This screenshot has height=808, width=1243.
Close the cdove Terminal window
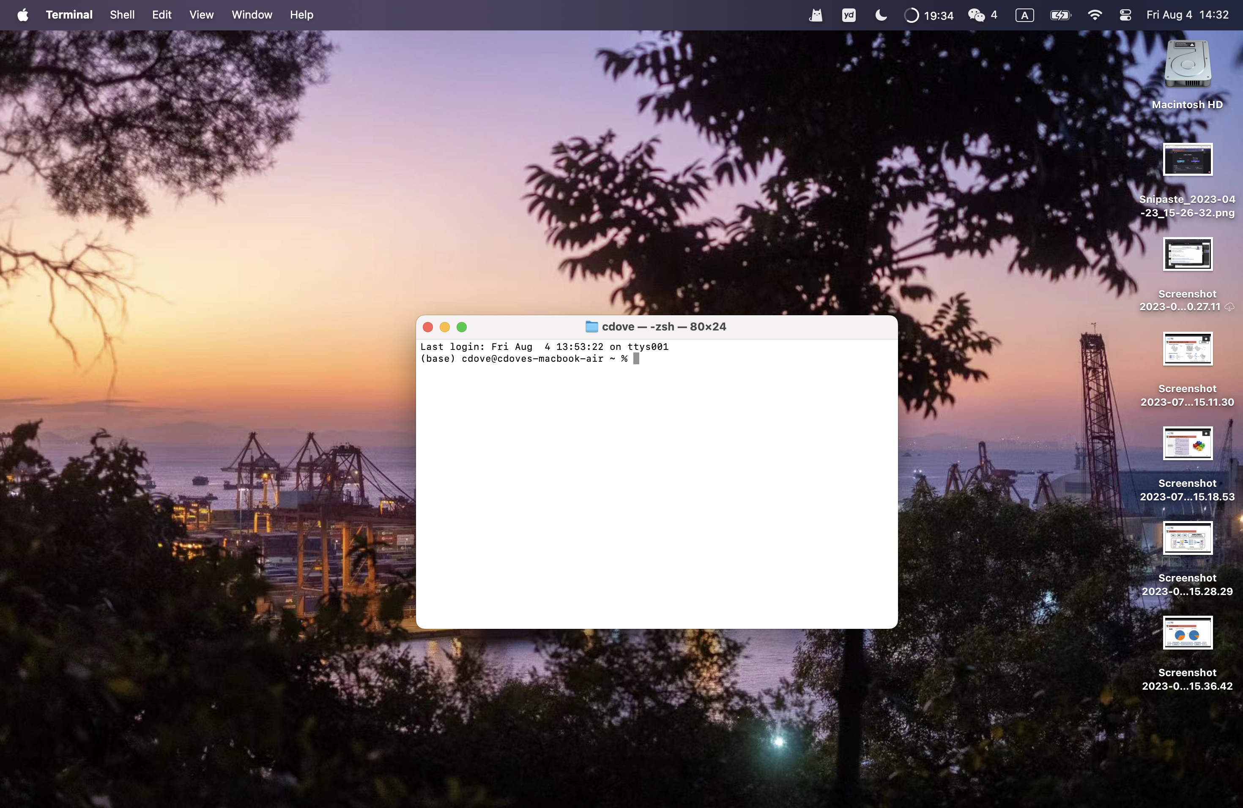428,327
